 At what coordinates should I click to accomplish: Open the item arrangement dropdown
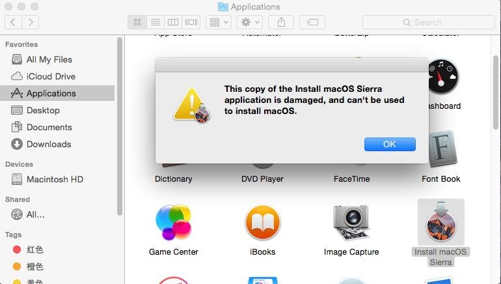219,22
